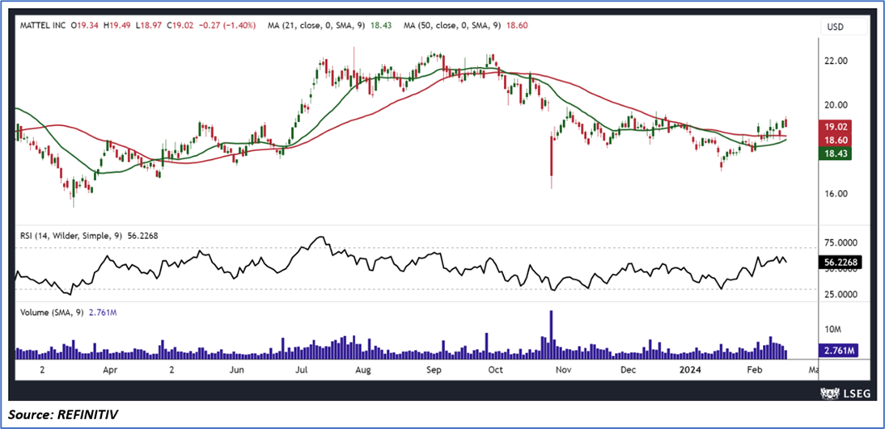This screenshot has height=429, width=885.
Task: Click the Aug label on time axis
Action: coord(364,370)
